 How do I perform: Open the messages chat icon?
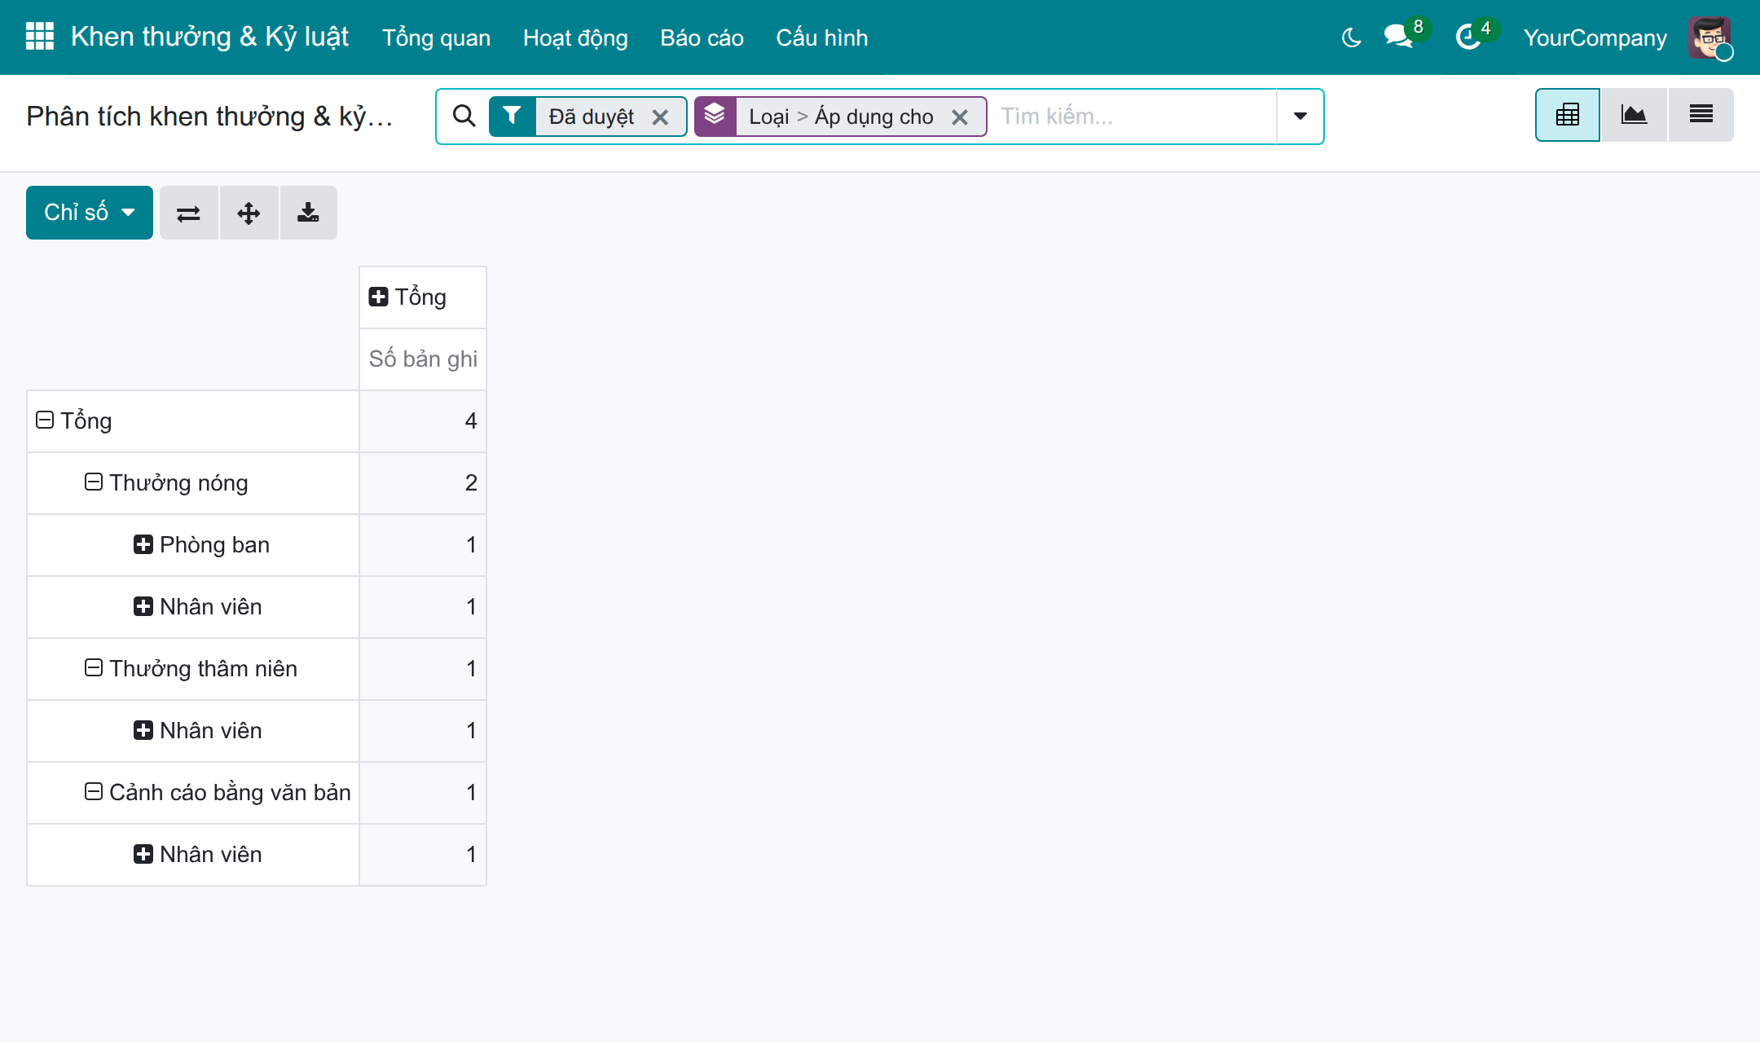click(1398, 37)
